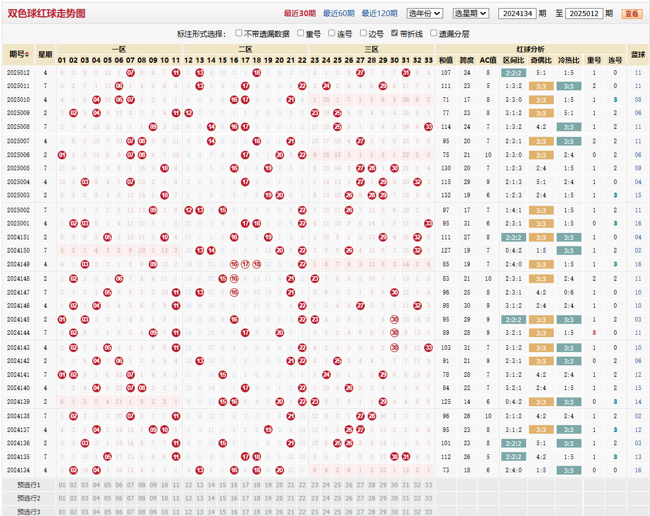Click teal 3:3 冷热比 in row 2025008
Screen dimensions: 650x516
pos(569,127)
